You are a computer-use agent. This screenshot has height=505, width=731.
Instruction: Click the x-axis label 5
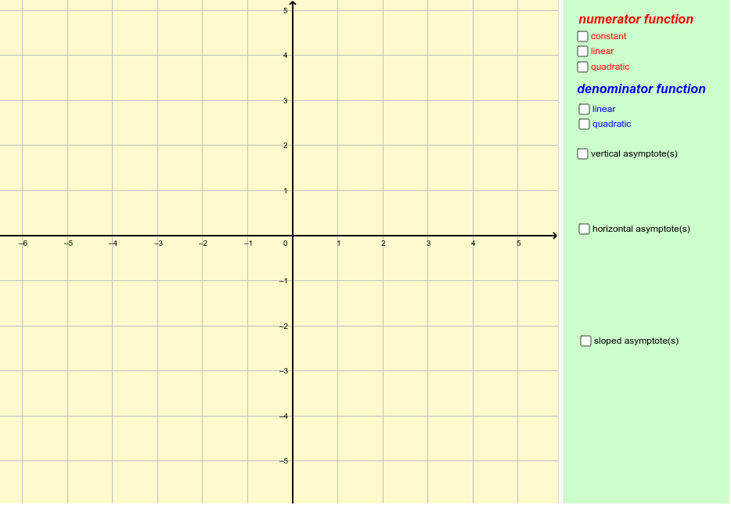coord(518,243)
